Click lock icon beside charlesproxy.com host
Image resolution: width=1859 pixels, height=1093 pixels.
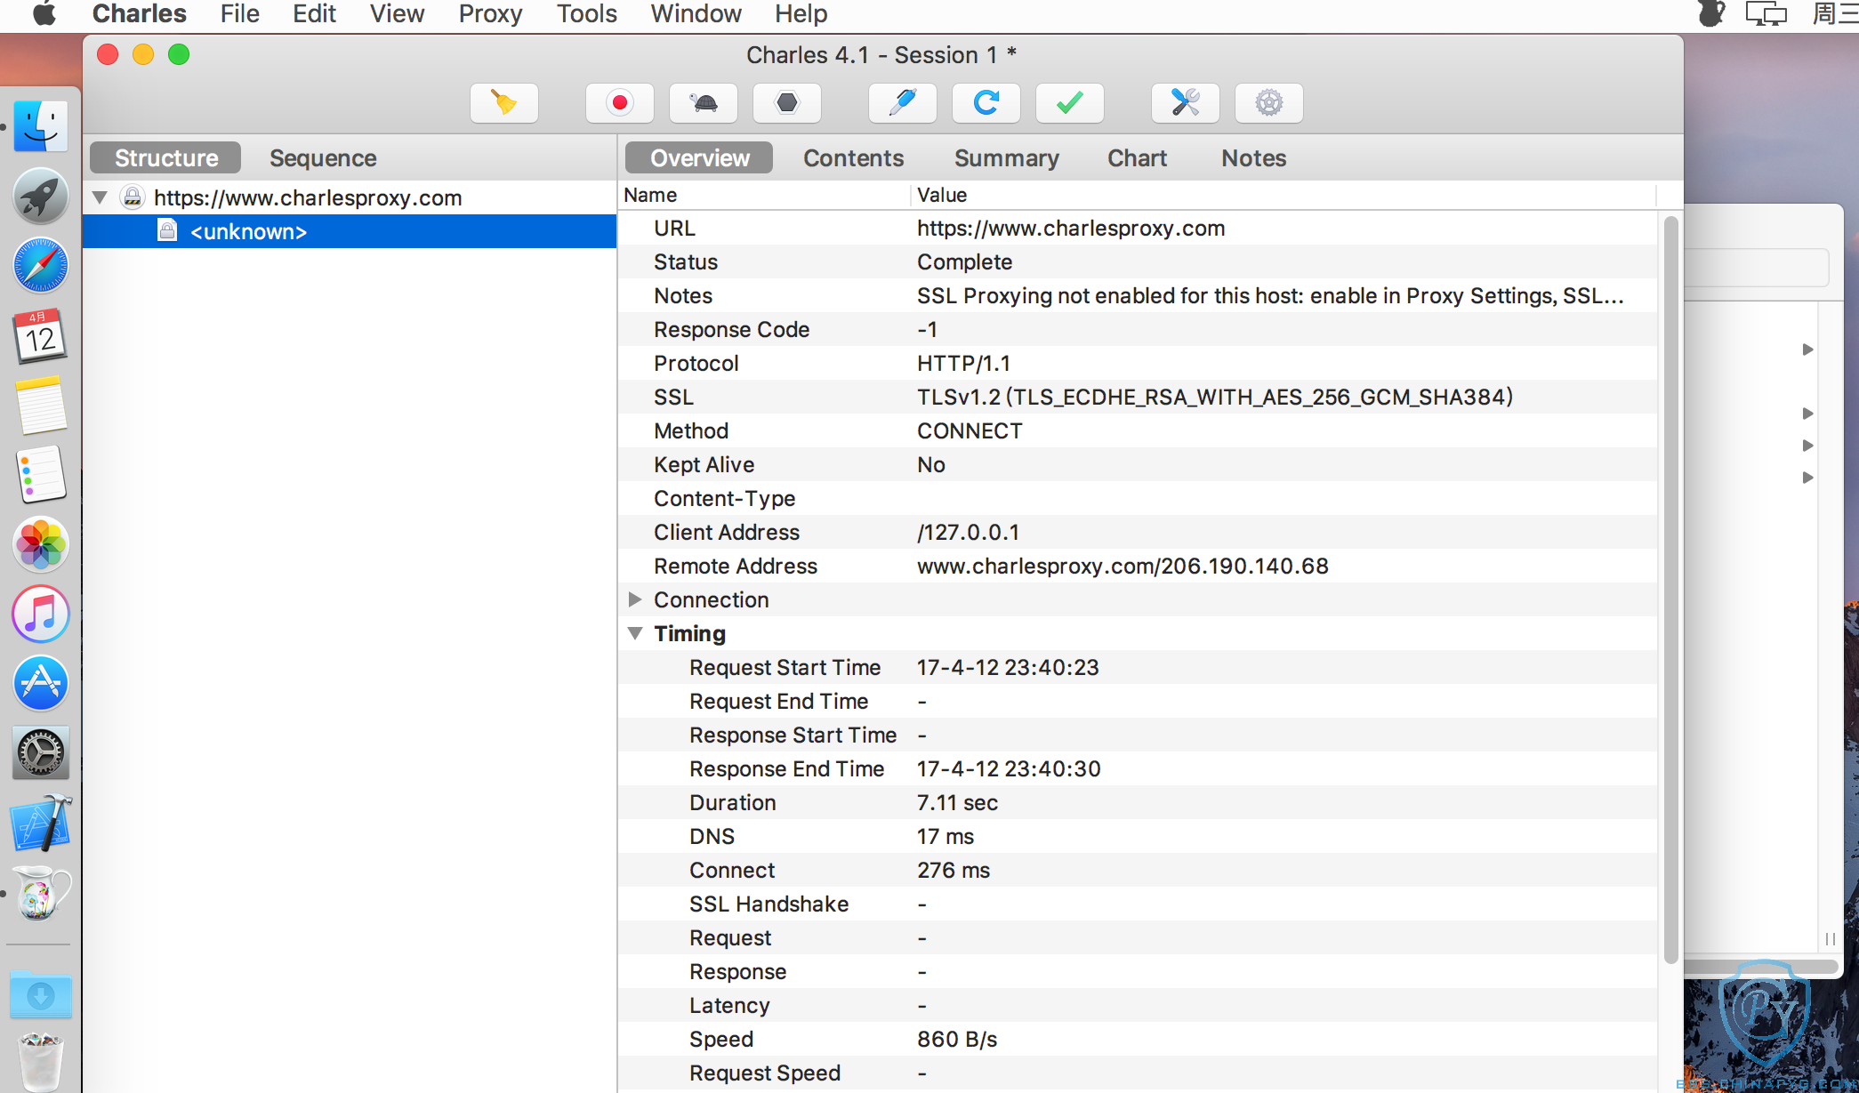133,197
